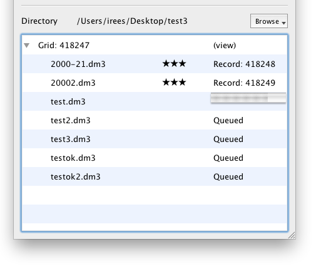The image size is (316, 269).
Task: Select the test.dm3 file row
Action: pyautogui.click(x=155, y=101)
